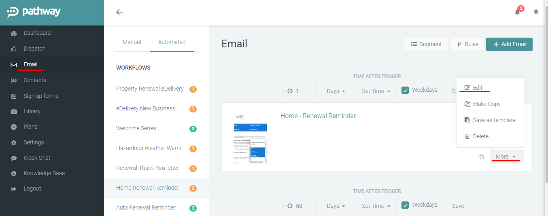
Task: Collapse the More dropdown menu
Action: pyautogui.click(x=506, y=157)
